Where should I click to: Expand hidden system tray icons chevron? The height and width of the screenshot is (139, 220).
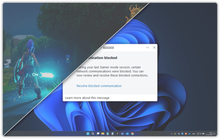(x=172, y=134)
